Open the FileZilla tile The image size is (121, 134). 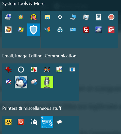pos(86,30)
